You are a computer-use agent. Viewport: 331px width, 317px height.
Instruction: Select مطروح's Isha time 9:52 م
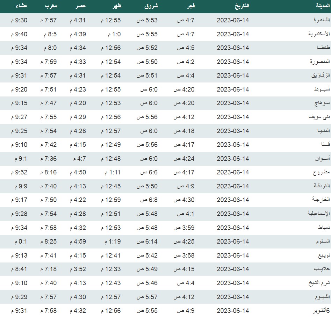tap(20, 172)
